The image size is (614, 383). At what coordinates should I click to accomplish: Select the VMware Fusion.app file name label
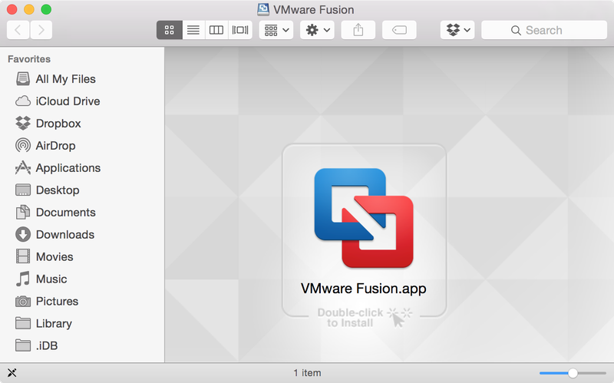[363, 289]
